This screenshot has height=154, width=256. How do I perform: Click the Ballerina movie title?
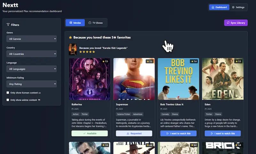coord(77,104)
